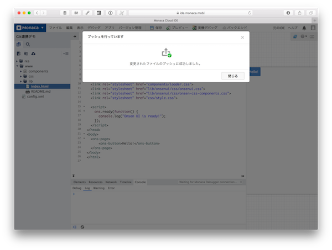Viewport: 332px width, 250px height.
Task: Expand the components folder
Action: click(21, 71)
